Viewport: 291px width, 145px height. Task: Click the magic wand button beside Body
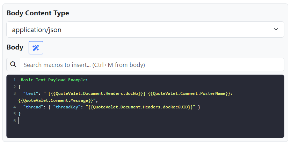click(x=36, y=48)
